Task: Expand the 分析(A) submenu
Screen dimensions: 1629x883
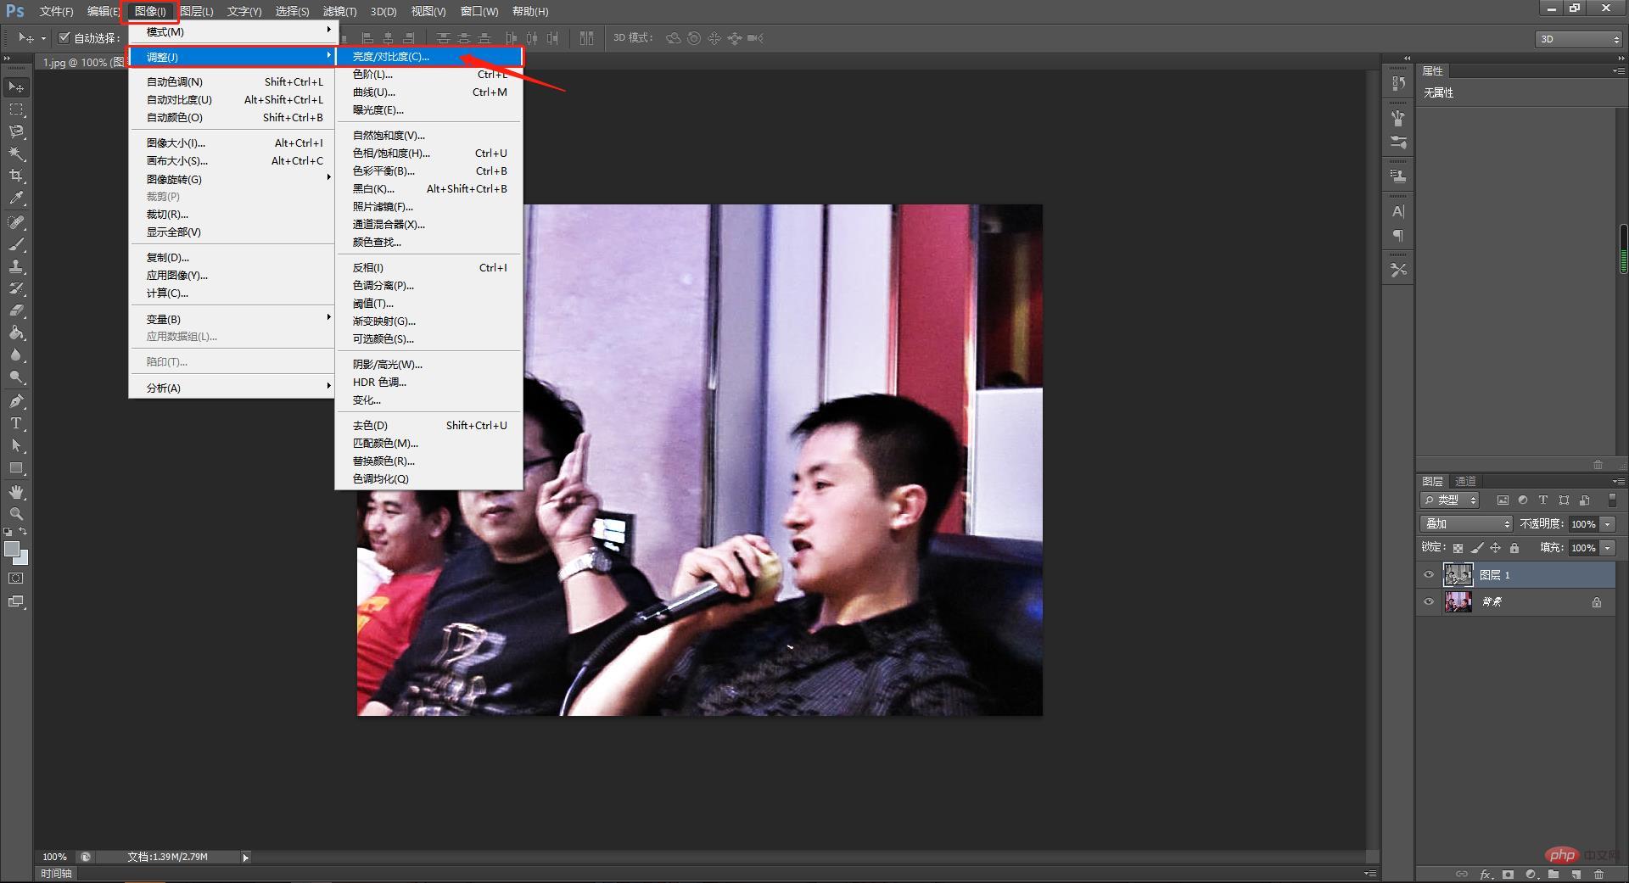Action: pyautogui.click(x=232, y=388)
